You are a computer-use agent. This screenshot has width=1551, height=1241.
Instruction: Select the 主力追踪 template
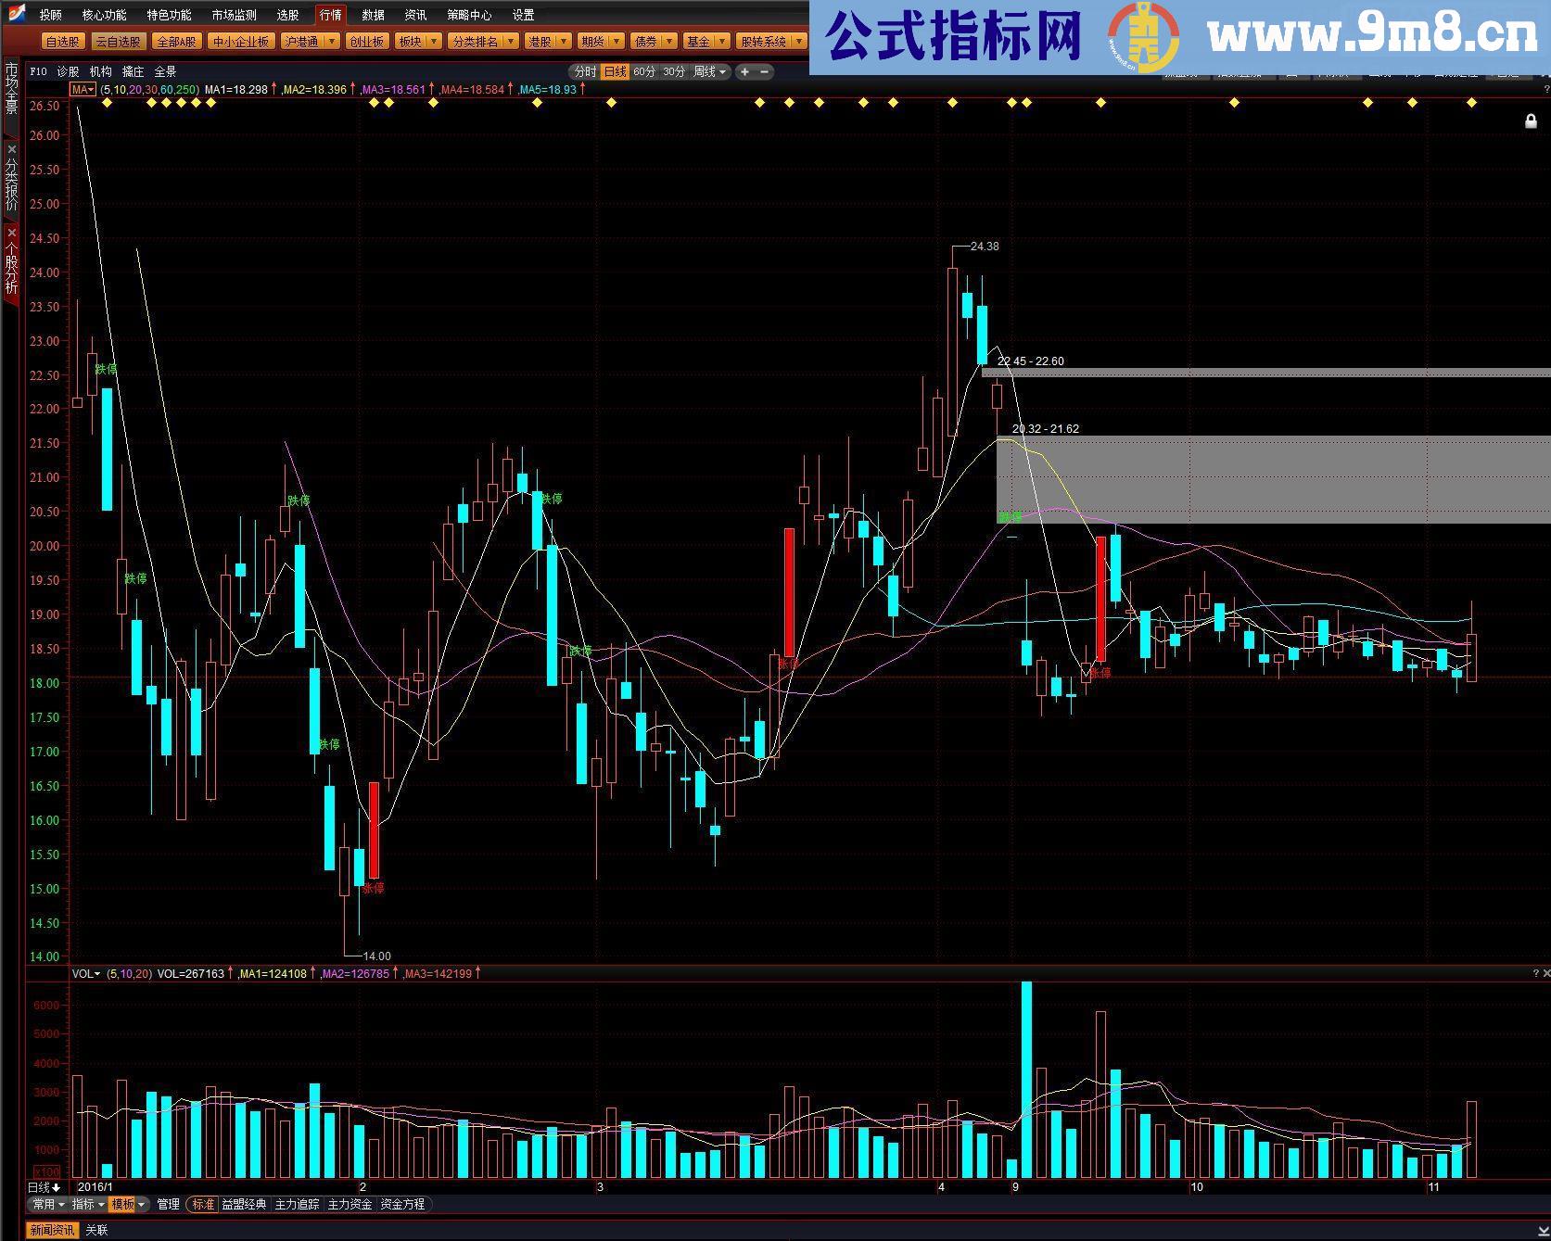tap(297, 1204)
